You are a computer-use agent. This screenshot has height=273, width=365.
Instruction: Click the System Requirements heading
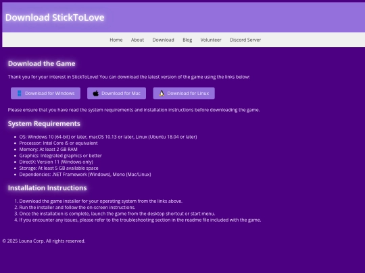click(44, 124)
